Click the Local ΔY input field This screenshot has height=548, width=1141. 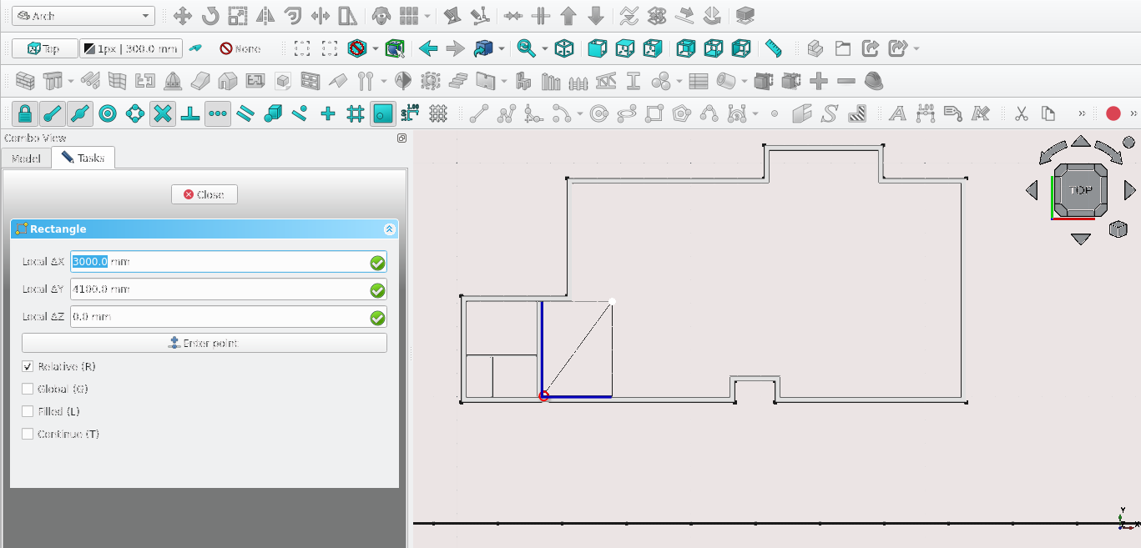point(219,289)
